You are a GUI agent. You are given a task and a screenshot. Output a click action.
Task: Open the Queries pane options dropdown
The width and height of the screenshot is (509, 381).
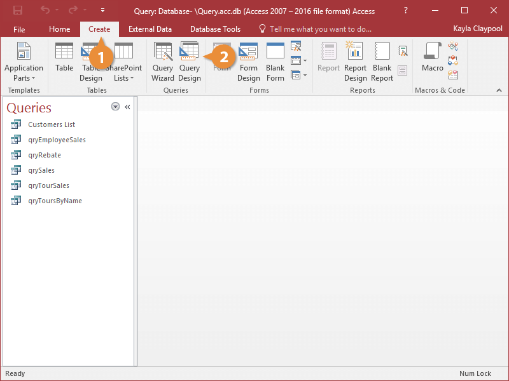click(115, 107)
